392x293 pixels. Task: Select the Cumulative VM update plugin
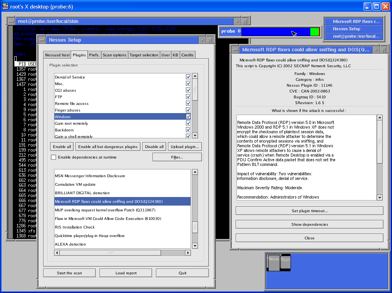[122, 184]
